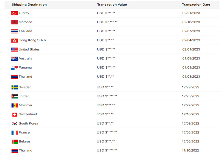Click the 02/07/2023 transaction date
Image resolution: width=224 pixels, height=158 pixels.
click(x=191, y=31)
